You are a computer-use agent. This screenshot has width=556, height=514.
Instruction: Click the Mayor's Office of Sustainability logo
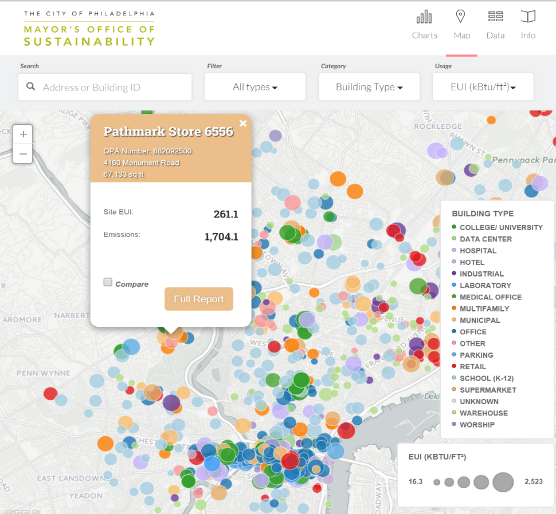(x=89, y=29)
